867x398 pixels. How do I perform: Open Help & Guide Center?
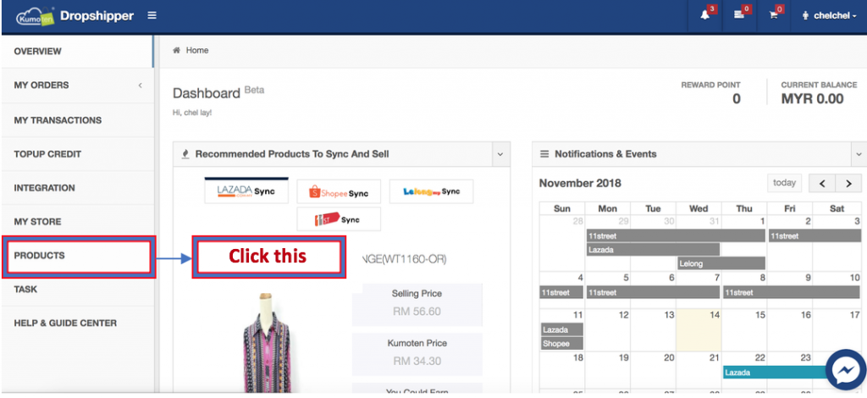(77, 323)
